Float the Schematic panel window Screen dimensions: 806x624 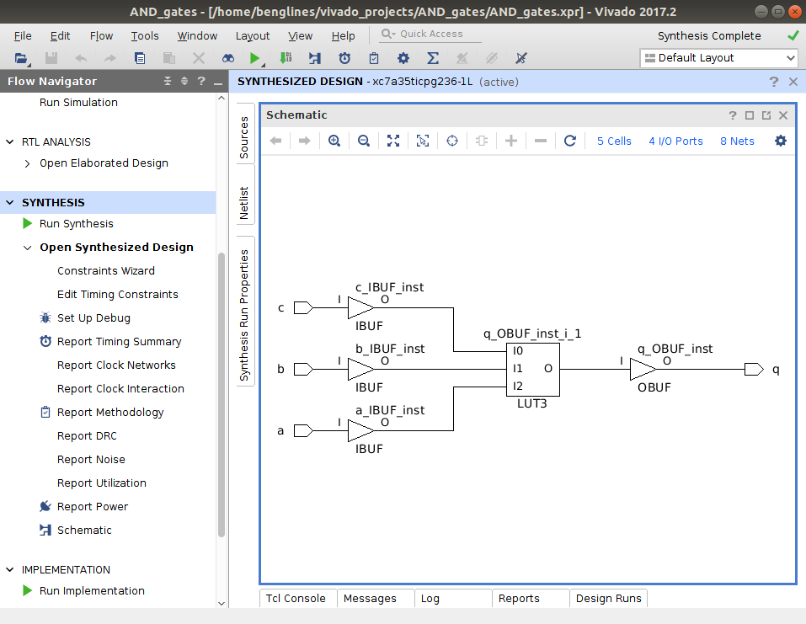click(x=766, y=115)
